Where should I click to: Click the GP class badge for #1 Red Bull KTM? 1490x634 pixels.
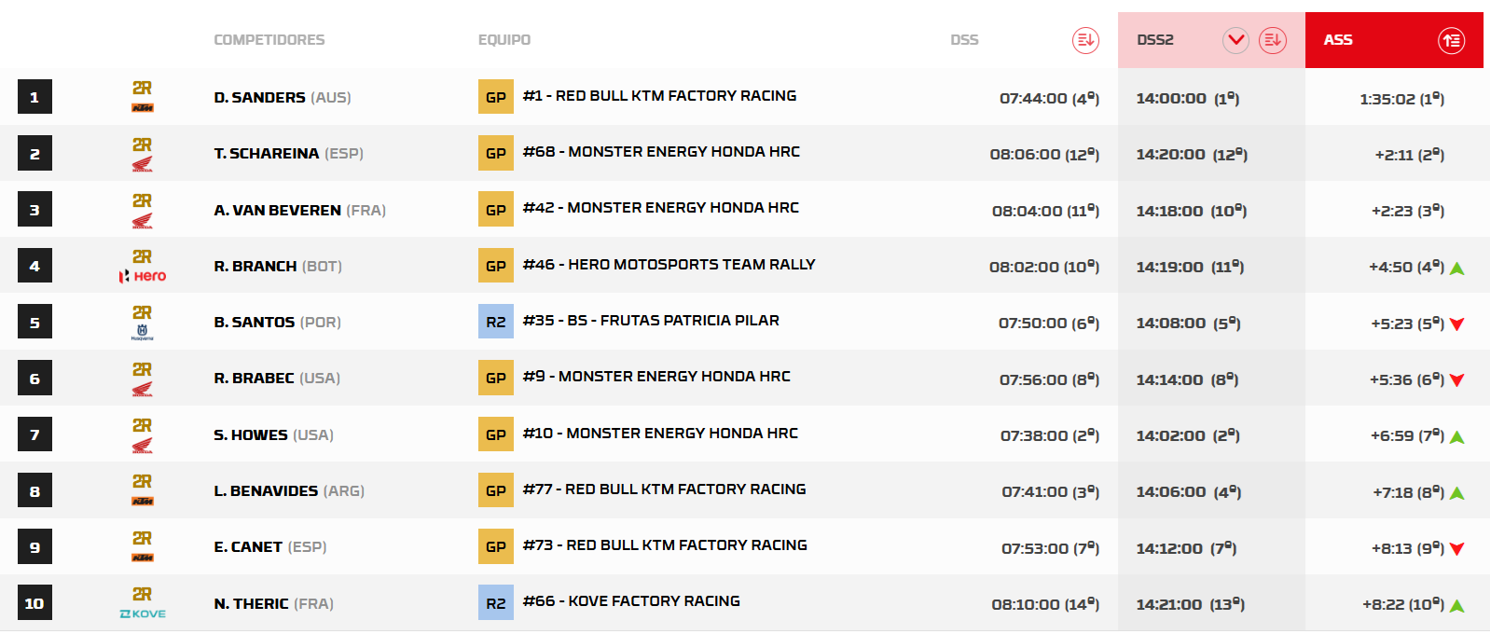pyautogui.click(x=496, y=97)
